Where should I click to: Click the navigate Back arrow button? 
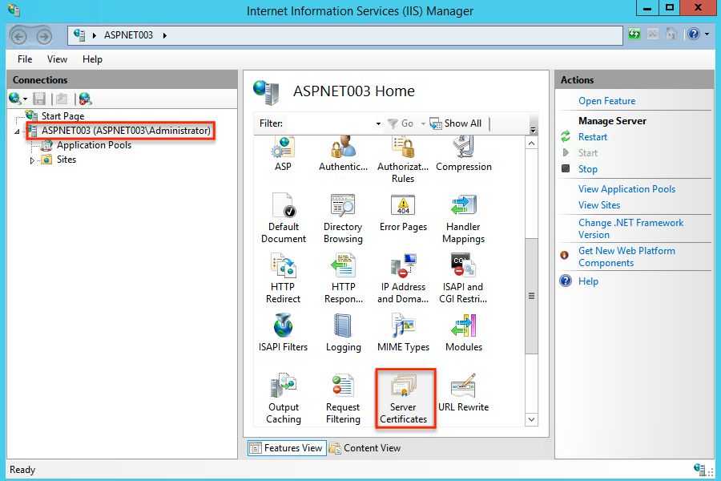click(x=19, y=36)
